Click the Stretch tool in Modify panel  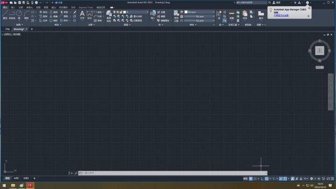pos(43,21)
